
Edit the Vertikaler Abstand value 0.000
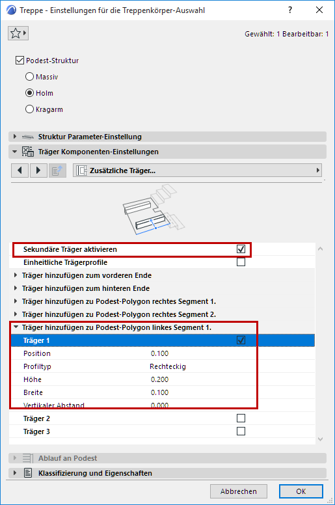tap(159, 405)
